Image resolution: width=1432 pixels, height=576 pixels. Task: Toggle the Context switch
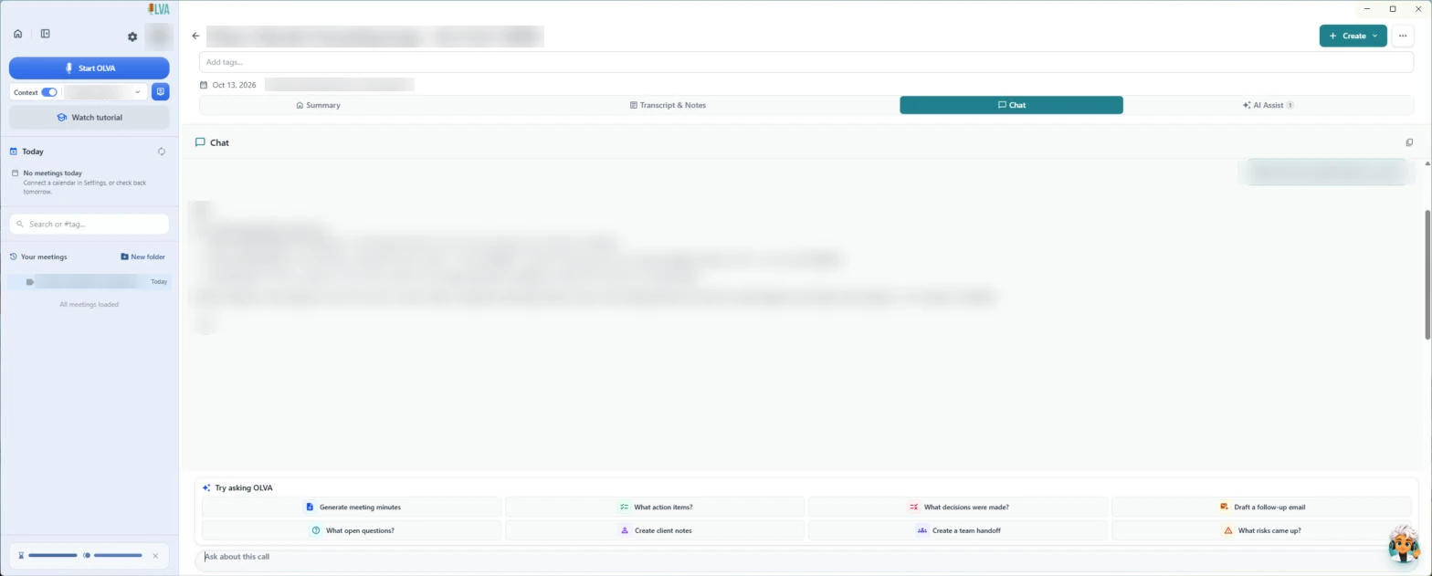point(49,92)
